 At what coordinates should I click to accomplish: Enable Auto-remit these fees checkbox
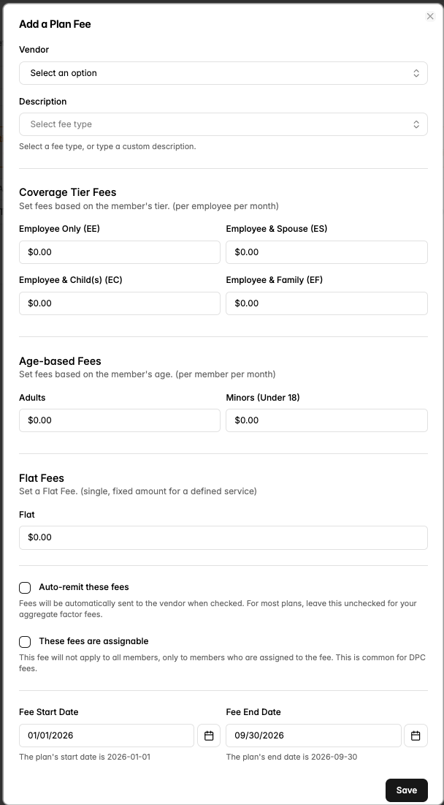(x=25, y=587)
